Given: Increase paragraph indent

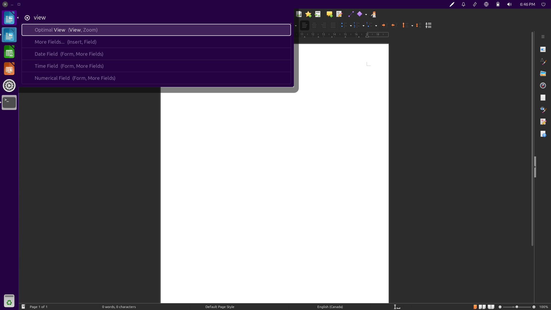Looking at the screenshot, I should pos(385,25).
